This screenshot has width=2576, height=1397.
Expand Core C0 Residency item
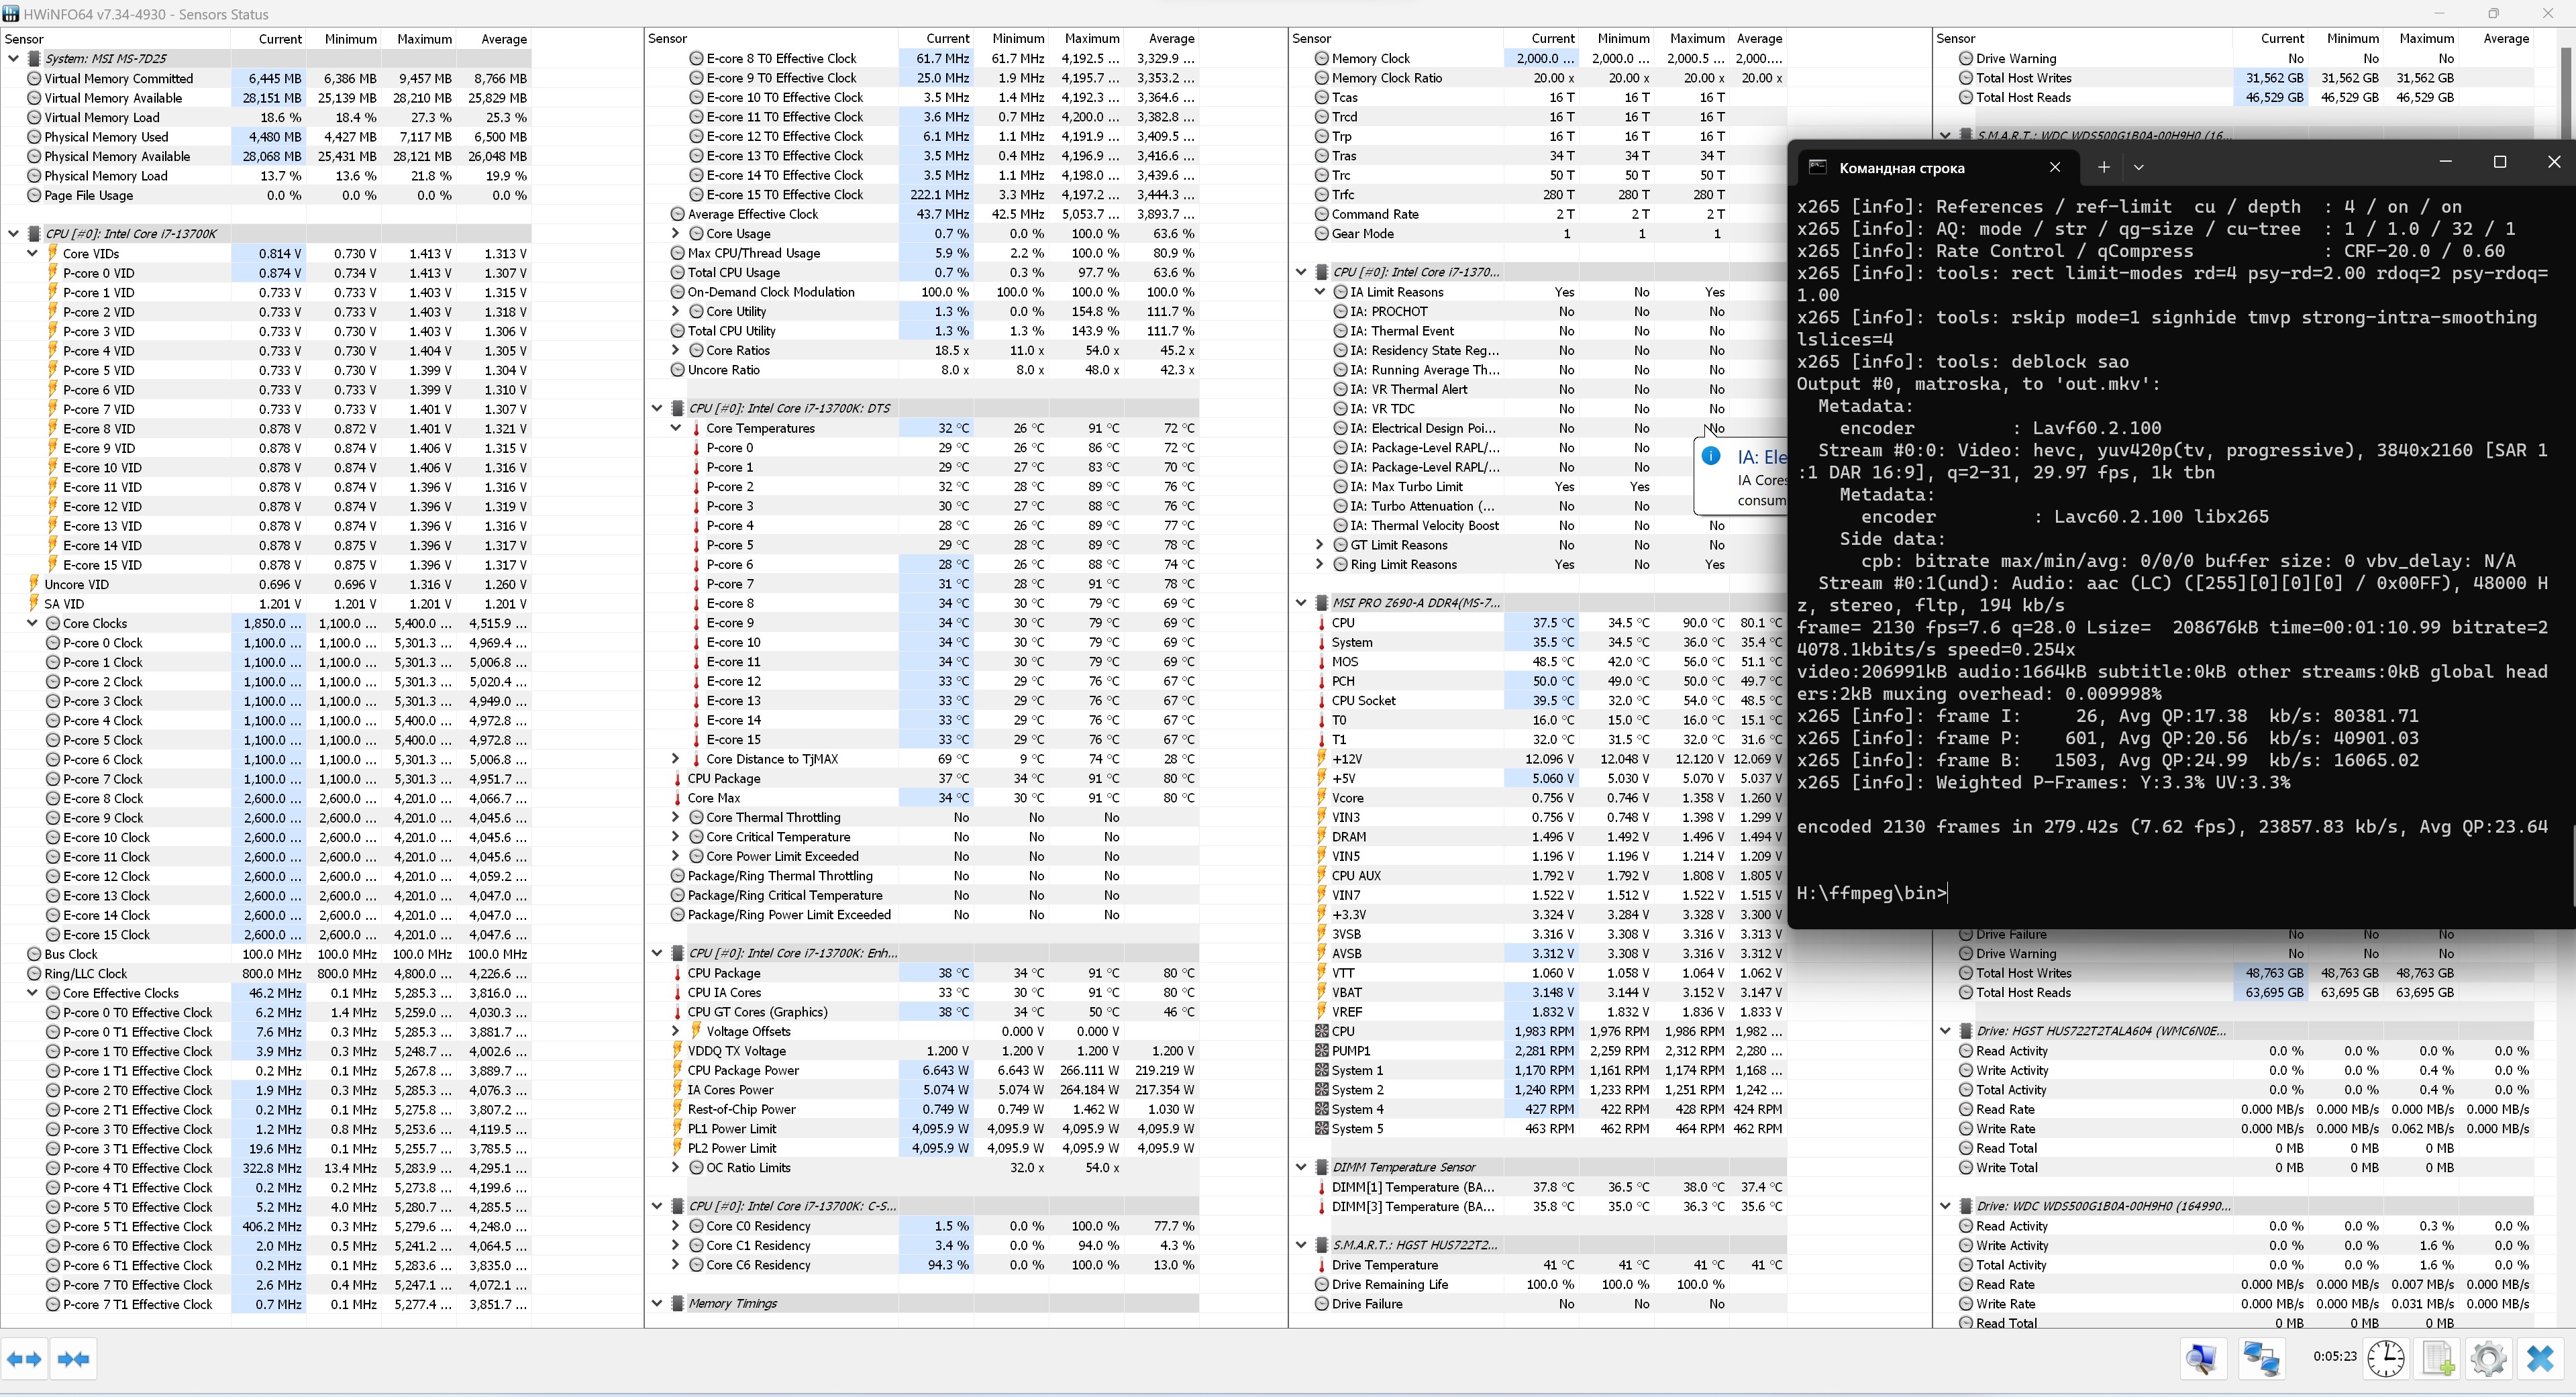tap(676, 1227)
